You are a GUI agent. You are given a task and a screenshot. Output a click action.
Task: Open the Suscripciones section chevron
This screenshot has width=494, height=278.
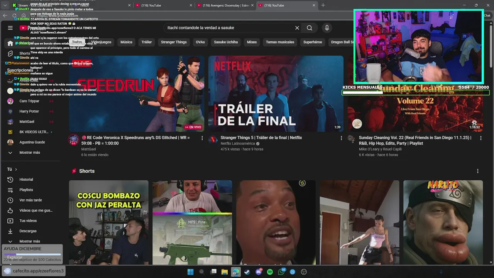click(x=37, y=70)
